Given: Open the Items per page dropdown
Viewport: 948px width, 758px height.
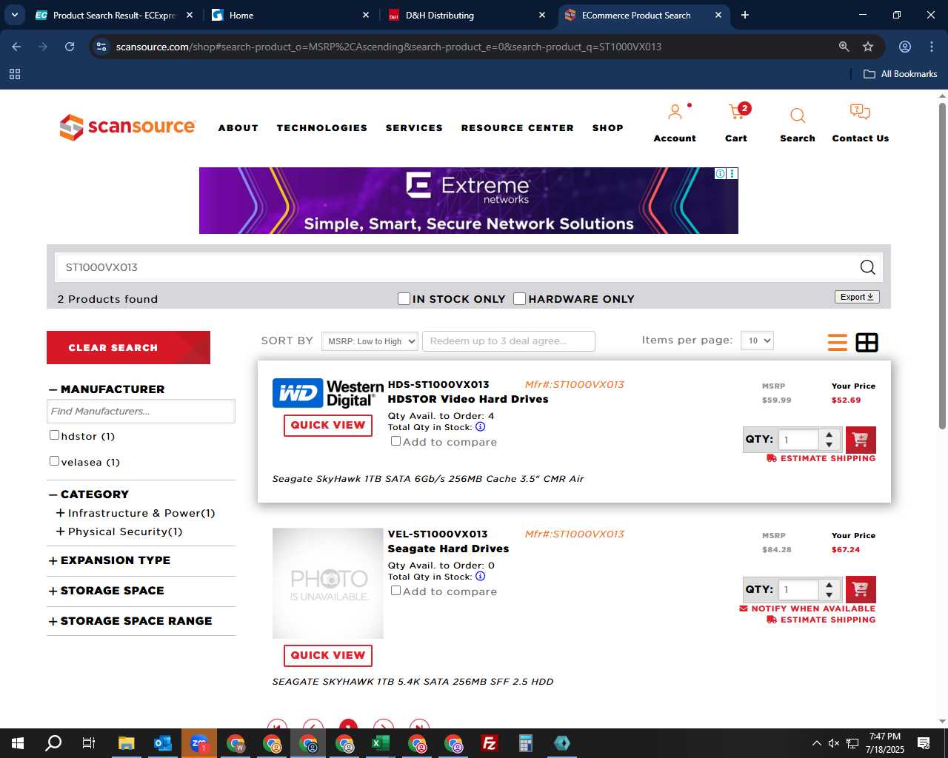Looking at the screenshot, I should 758,341.
